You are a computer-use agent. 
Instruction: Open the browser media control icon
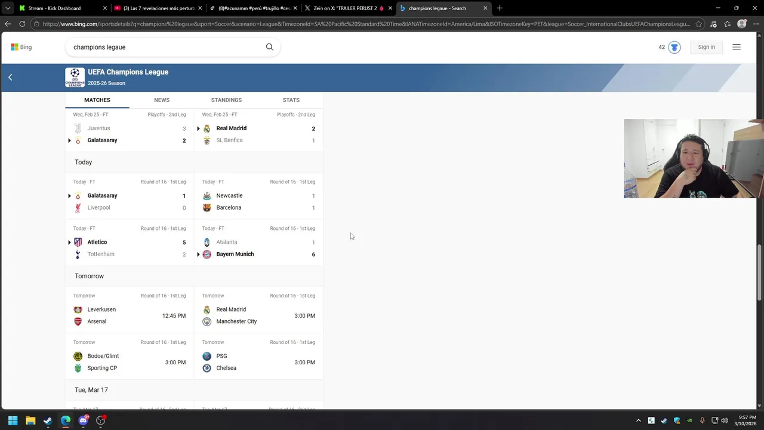(713, 24)
